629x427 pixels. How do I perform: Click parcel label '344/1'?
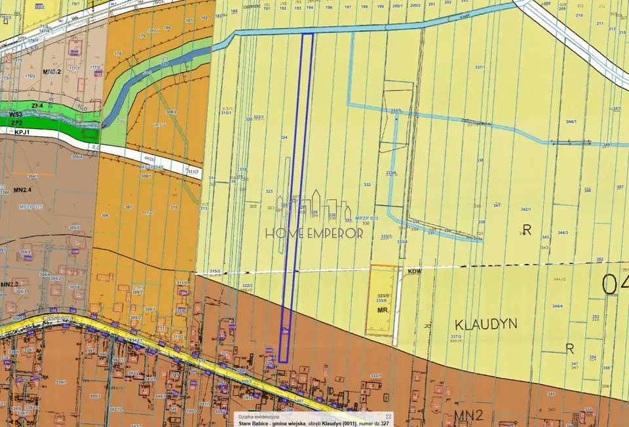tap(571, 121)
